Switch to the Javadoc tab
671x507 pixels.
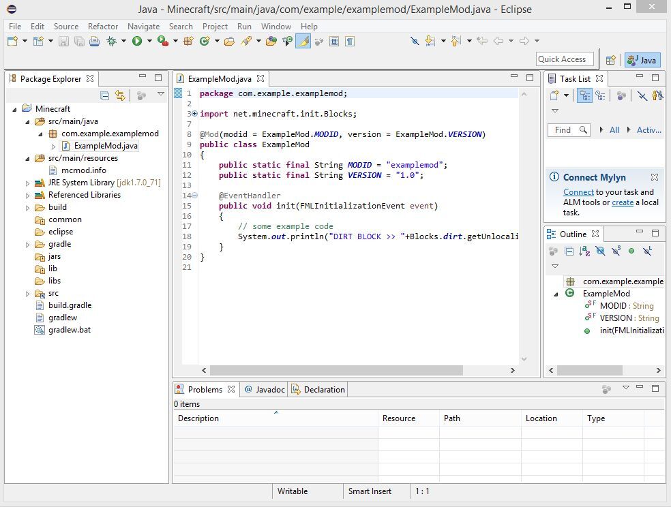[x=265, y=390]
